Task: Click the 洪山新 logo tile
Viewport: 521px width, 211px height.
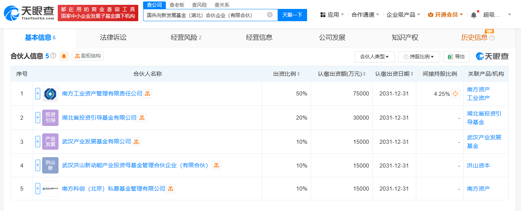Action: click(x=50, y=165)
